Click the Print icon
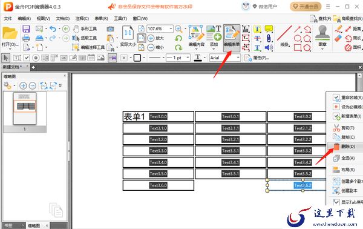The width and height of the screenshot is (363, 229). click(x=26, y=38)
